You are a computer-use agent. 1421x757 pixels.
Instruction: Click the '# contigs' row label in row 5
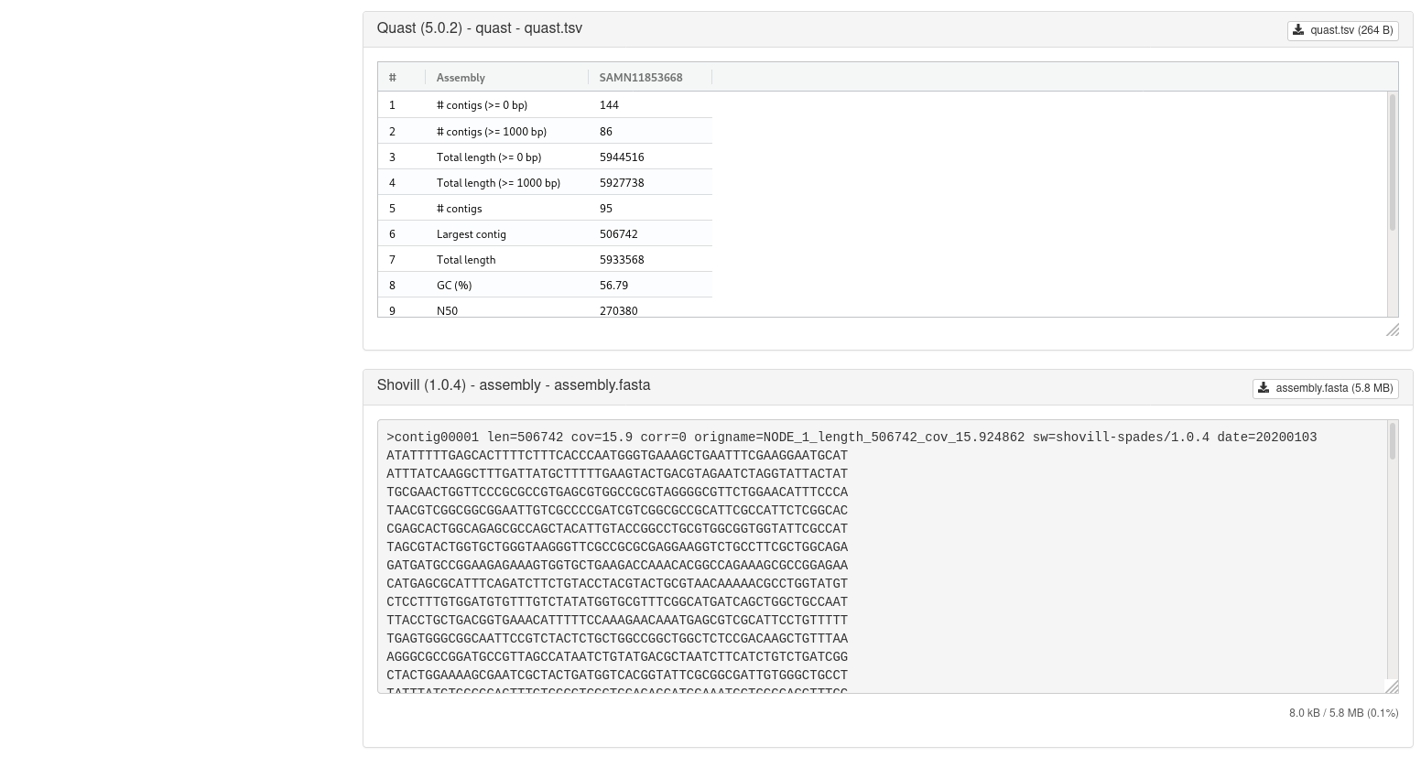point(459,208)
